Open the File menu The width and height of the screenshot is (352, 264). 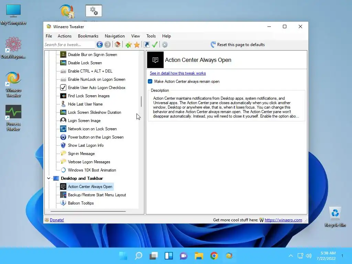(49, 36)
